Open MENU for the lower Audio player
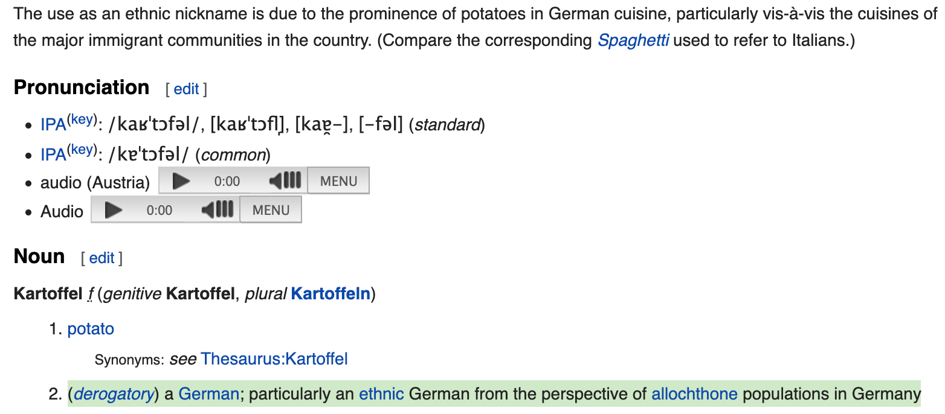 tap(271, 210)
